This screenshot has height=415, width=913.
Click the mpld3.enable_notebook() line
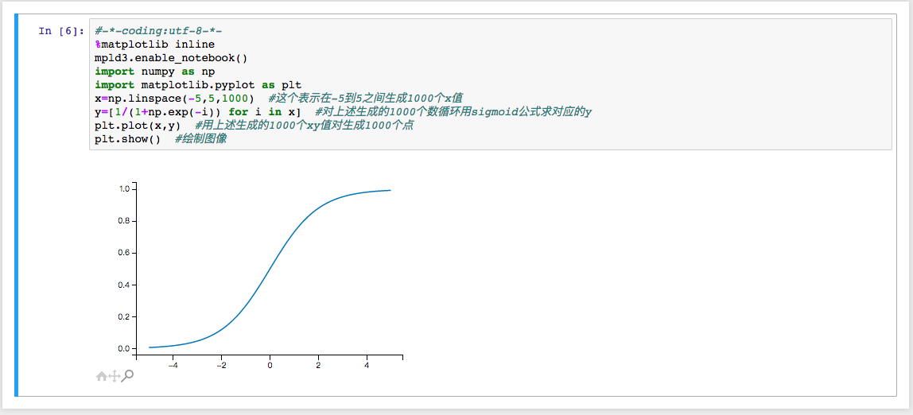[171, 58]
